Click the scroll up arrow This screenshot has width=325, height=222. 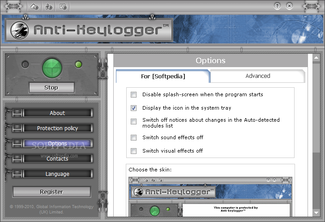316,58
